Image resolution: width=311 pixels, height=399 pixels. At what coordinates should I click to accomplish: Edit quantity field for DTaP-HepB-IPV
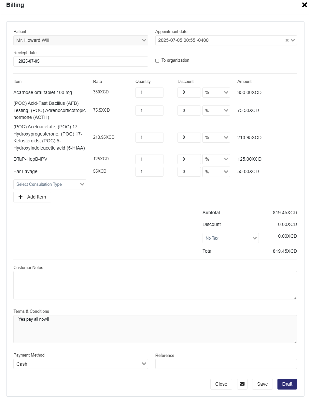(149, 159)
